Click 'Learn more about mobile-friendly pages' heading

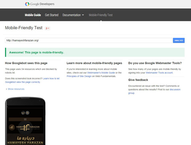94,63
